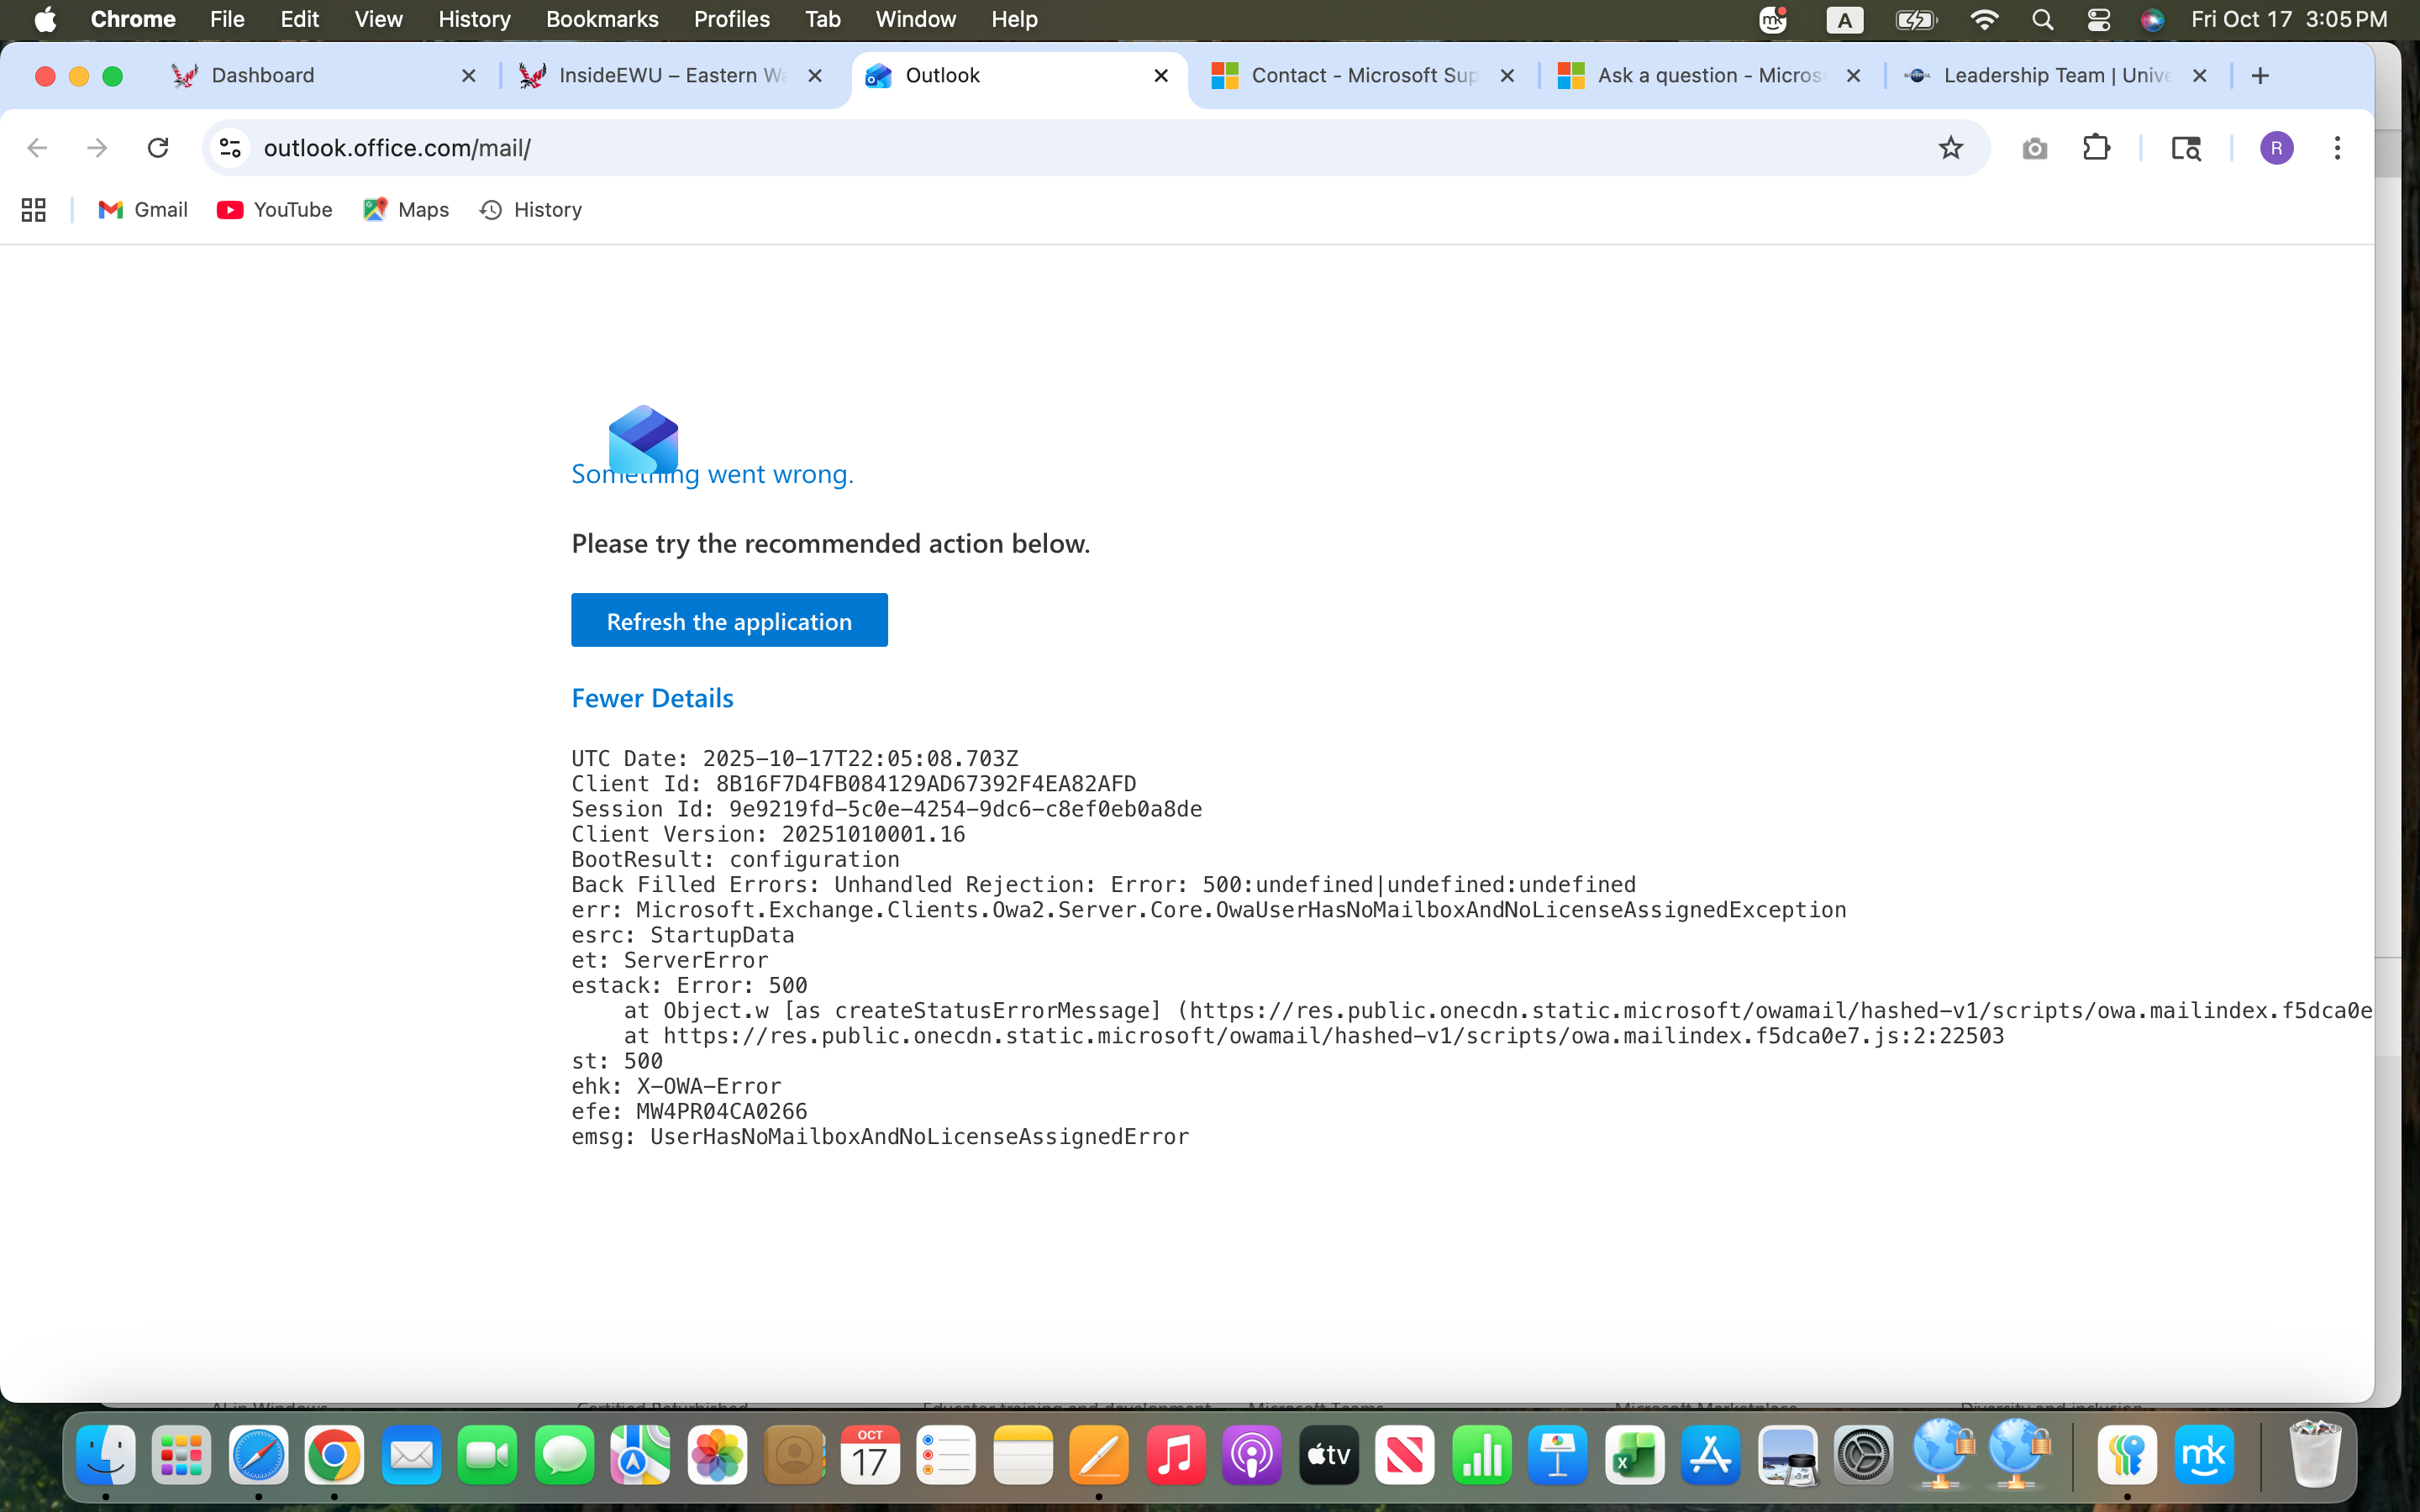Screen dimensions: 2420x1512
Task: Open Mail from the Dock
Action: tap(411, 1455)
